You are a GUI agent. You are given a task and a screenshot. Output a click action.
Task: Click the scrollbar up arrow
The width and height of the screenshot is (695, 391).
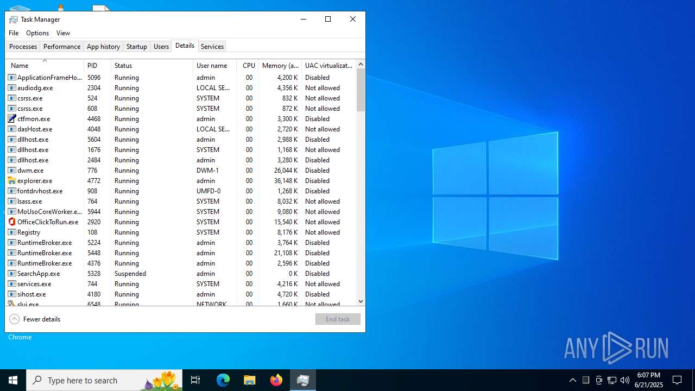(x=361, y=64)
